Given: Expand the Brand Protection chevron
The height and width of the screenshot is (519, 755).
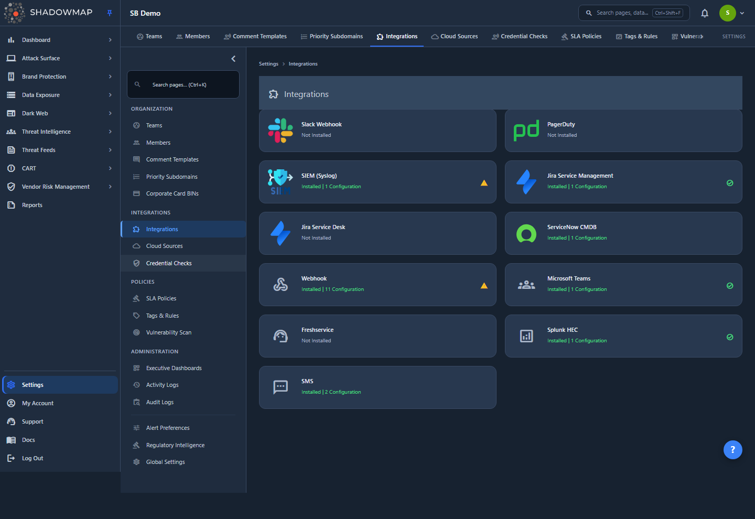Looking at the screenshot, I should click(x=110, y=77).
